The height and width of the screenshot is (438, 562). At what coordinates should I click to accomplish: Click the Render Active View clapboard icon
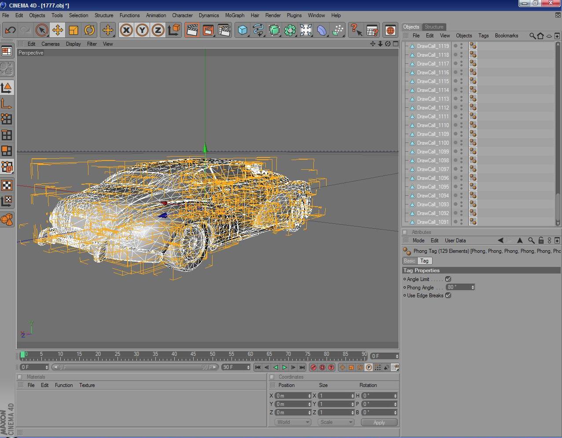pyautogui.click(x=192, y=30)
